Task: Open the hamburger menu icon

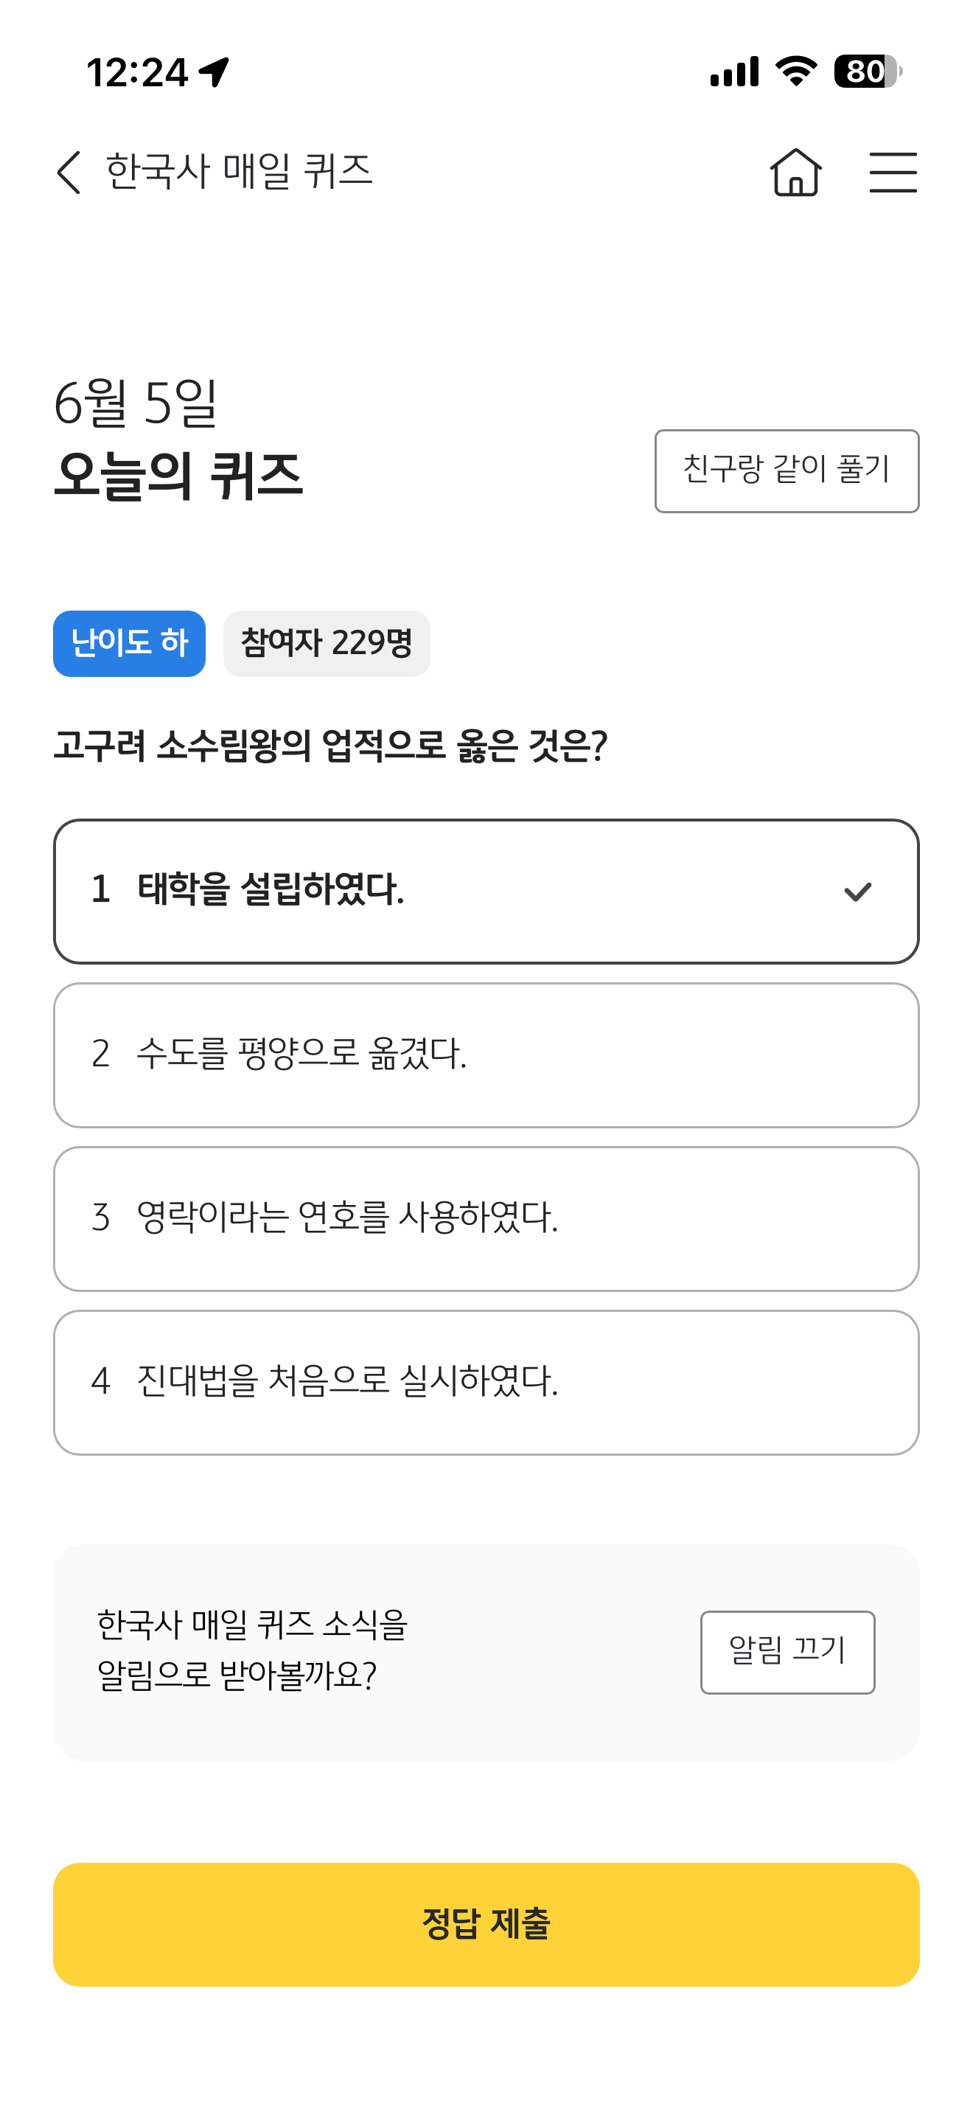Action: (893, 173)
